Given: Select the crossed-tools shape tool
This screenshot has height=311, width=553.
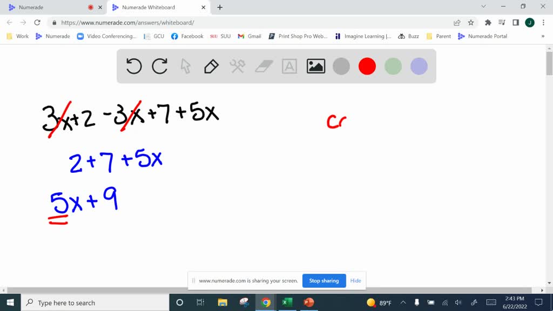Looking at the screenshot, I should coord(237,66).
